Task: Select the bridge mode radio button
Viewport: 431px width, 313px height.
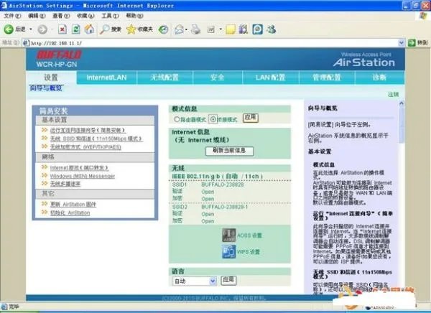Action: 213,119
